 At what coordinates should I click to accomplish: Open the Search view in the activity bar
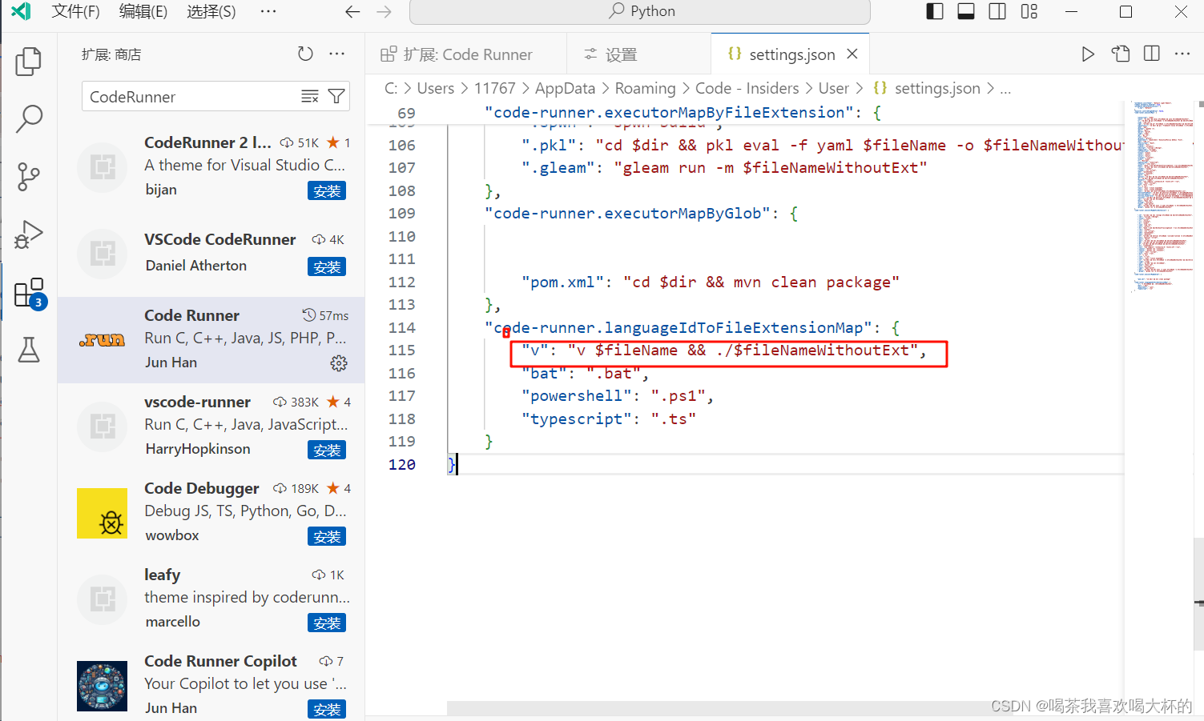tap(29, 118)
